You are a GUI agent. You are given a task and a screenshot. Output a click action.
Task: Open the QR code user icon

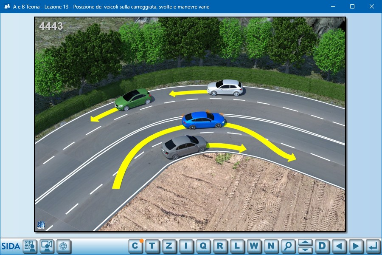[x=30, y=246]
